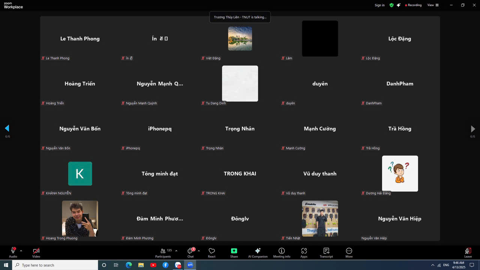The image size is (480, 270).
Task: Go to previous page of participants
Action: click(x=7, y=129)
